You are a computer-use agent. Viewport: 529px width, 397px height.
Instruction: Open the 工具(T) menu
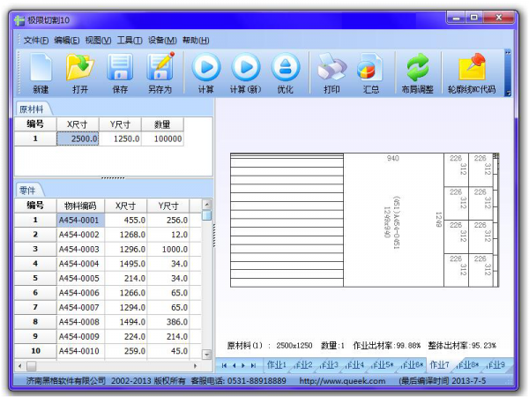click(130, 41)
